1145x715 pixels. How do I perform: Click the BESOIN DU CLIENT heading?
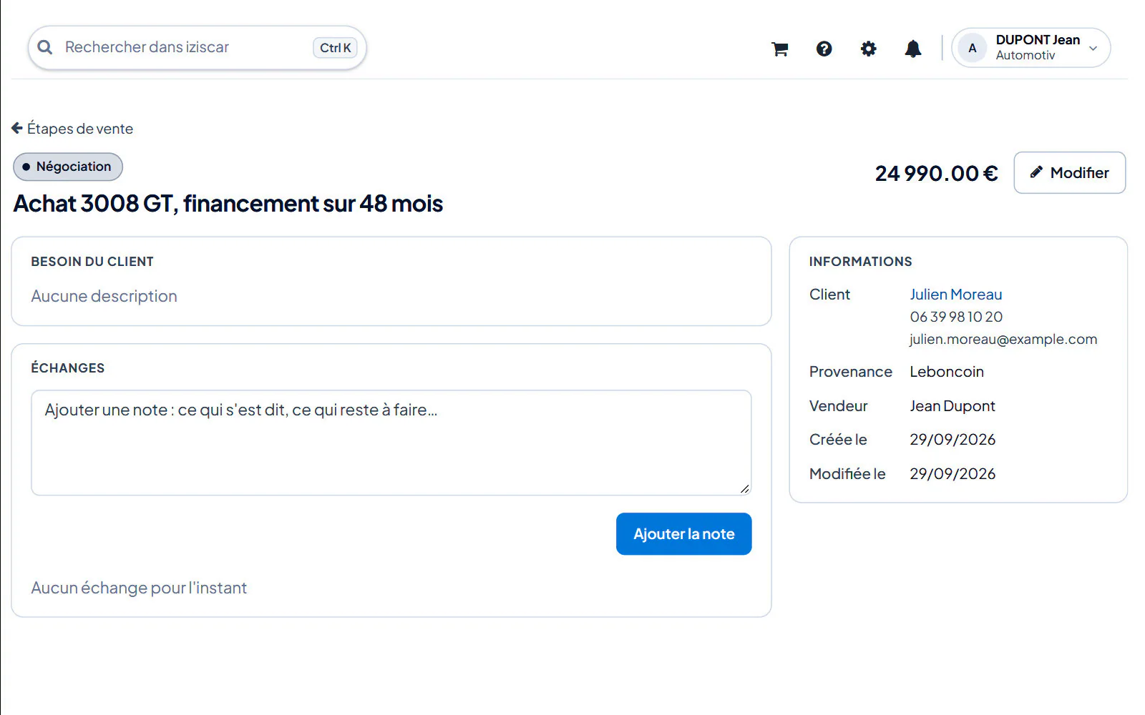[x=92, y=262]
